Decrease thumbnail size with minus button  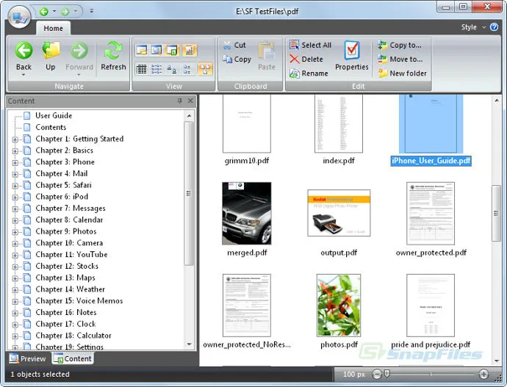pyautogui.click(x=377, y=374)
